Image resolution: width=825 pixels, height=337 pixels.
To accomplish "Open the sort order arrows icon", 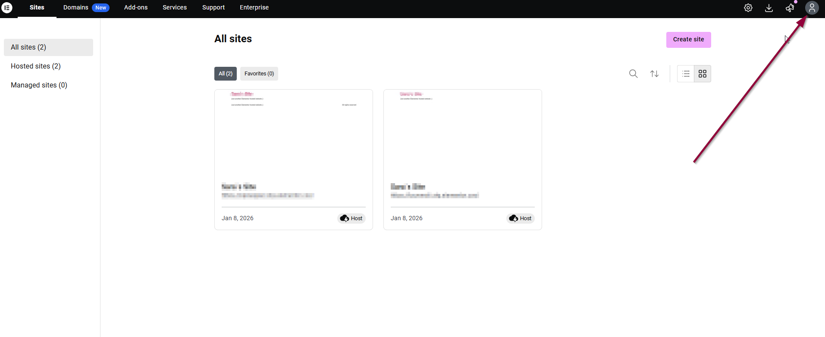I will pyautogui.click(x=654, y=74).
